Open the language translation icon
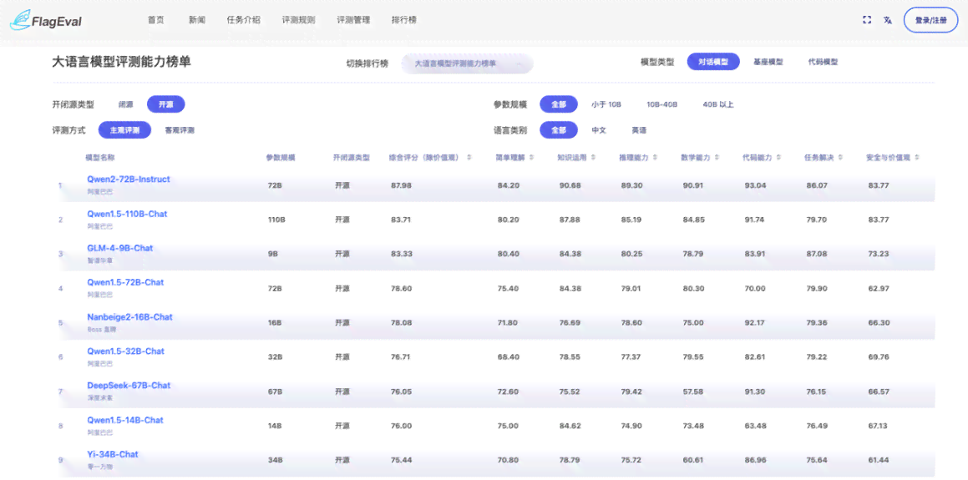The width and height of the screenshot is (968, 480). pyautogui.click(x=888, y=20)
